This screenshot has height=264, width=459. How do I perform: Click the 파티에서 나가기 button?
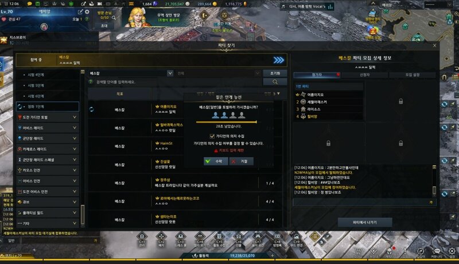point(365,222)
